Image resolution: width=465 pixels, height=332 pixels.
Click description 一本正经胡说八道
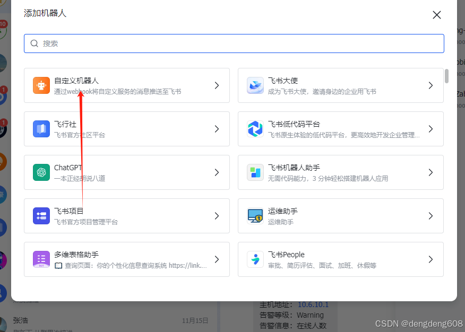[x=80, y=179]
